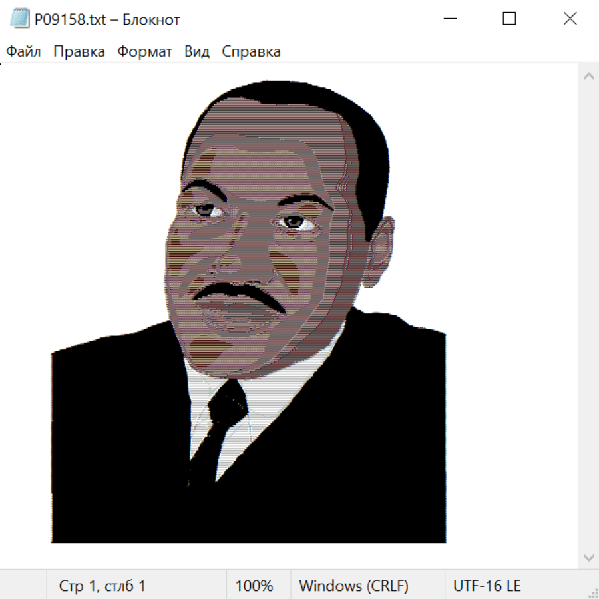
Task: Minimize the Блокнот window
Action: click(450, 19)
